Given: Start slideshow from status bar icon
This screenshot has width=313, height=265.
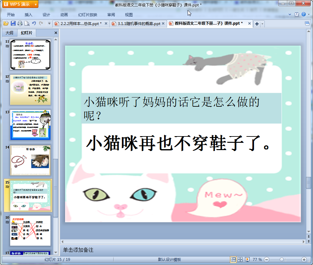Looking at the screenshot, I should click(247, 259).
